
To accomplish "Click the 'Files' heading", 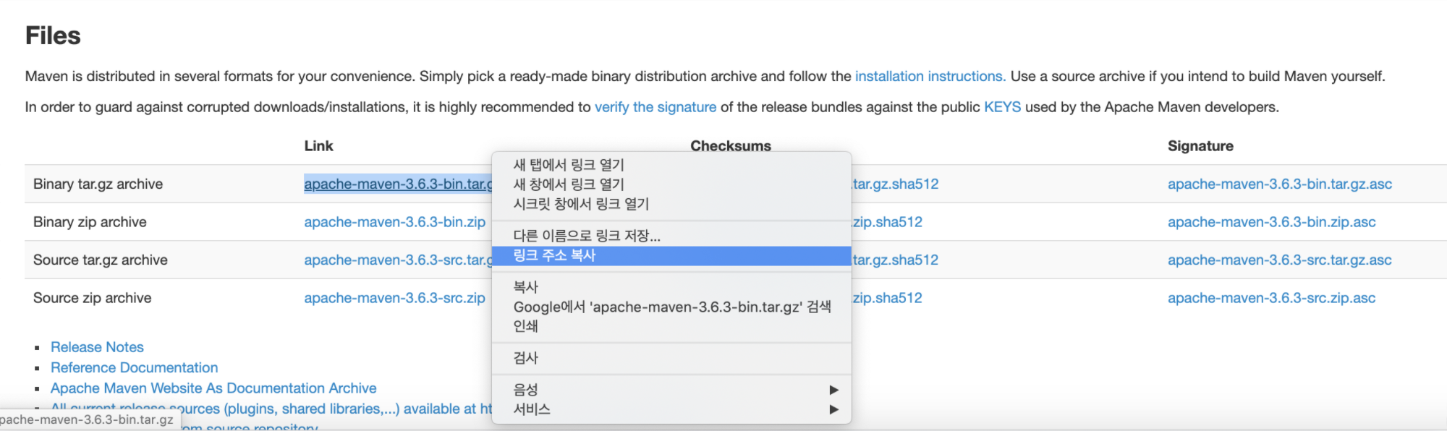I will point(53,35).
